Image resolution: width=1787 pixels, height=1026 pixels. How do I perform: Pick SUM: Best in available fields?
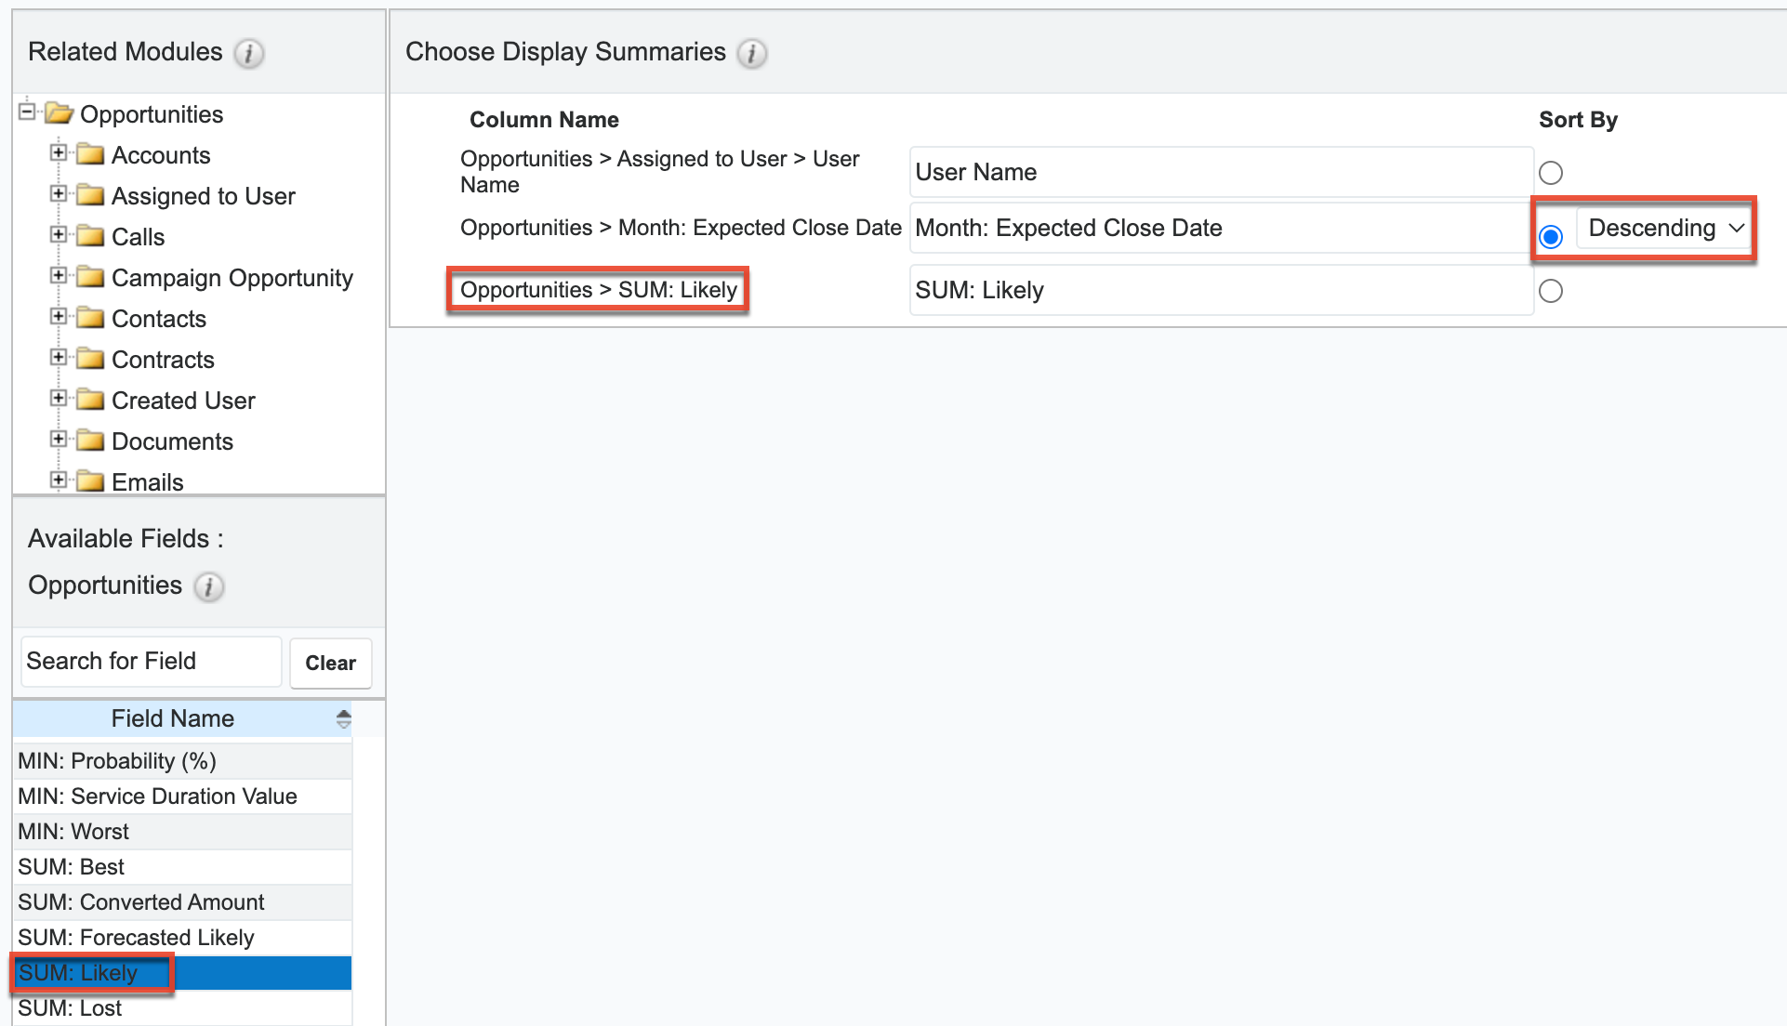tap(72, 867)
